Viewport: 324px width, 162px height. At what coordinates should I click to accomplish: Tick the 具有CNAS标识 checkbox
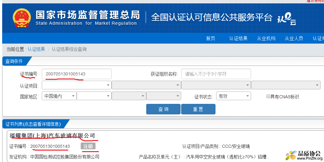click(268, 96)
